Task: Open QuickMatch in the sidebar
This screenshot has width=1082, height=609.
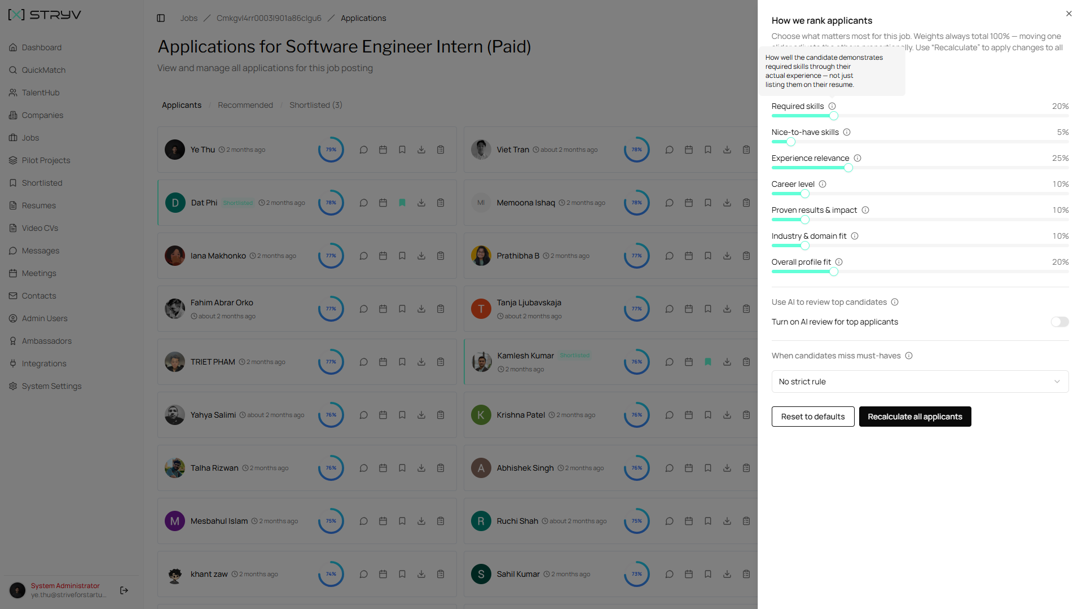Action: point(43,70)
